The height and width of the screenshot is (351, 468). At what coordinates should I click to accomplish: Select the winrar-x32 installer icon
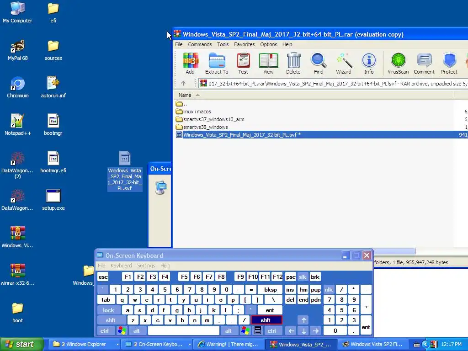coord(17,275)
